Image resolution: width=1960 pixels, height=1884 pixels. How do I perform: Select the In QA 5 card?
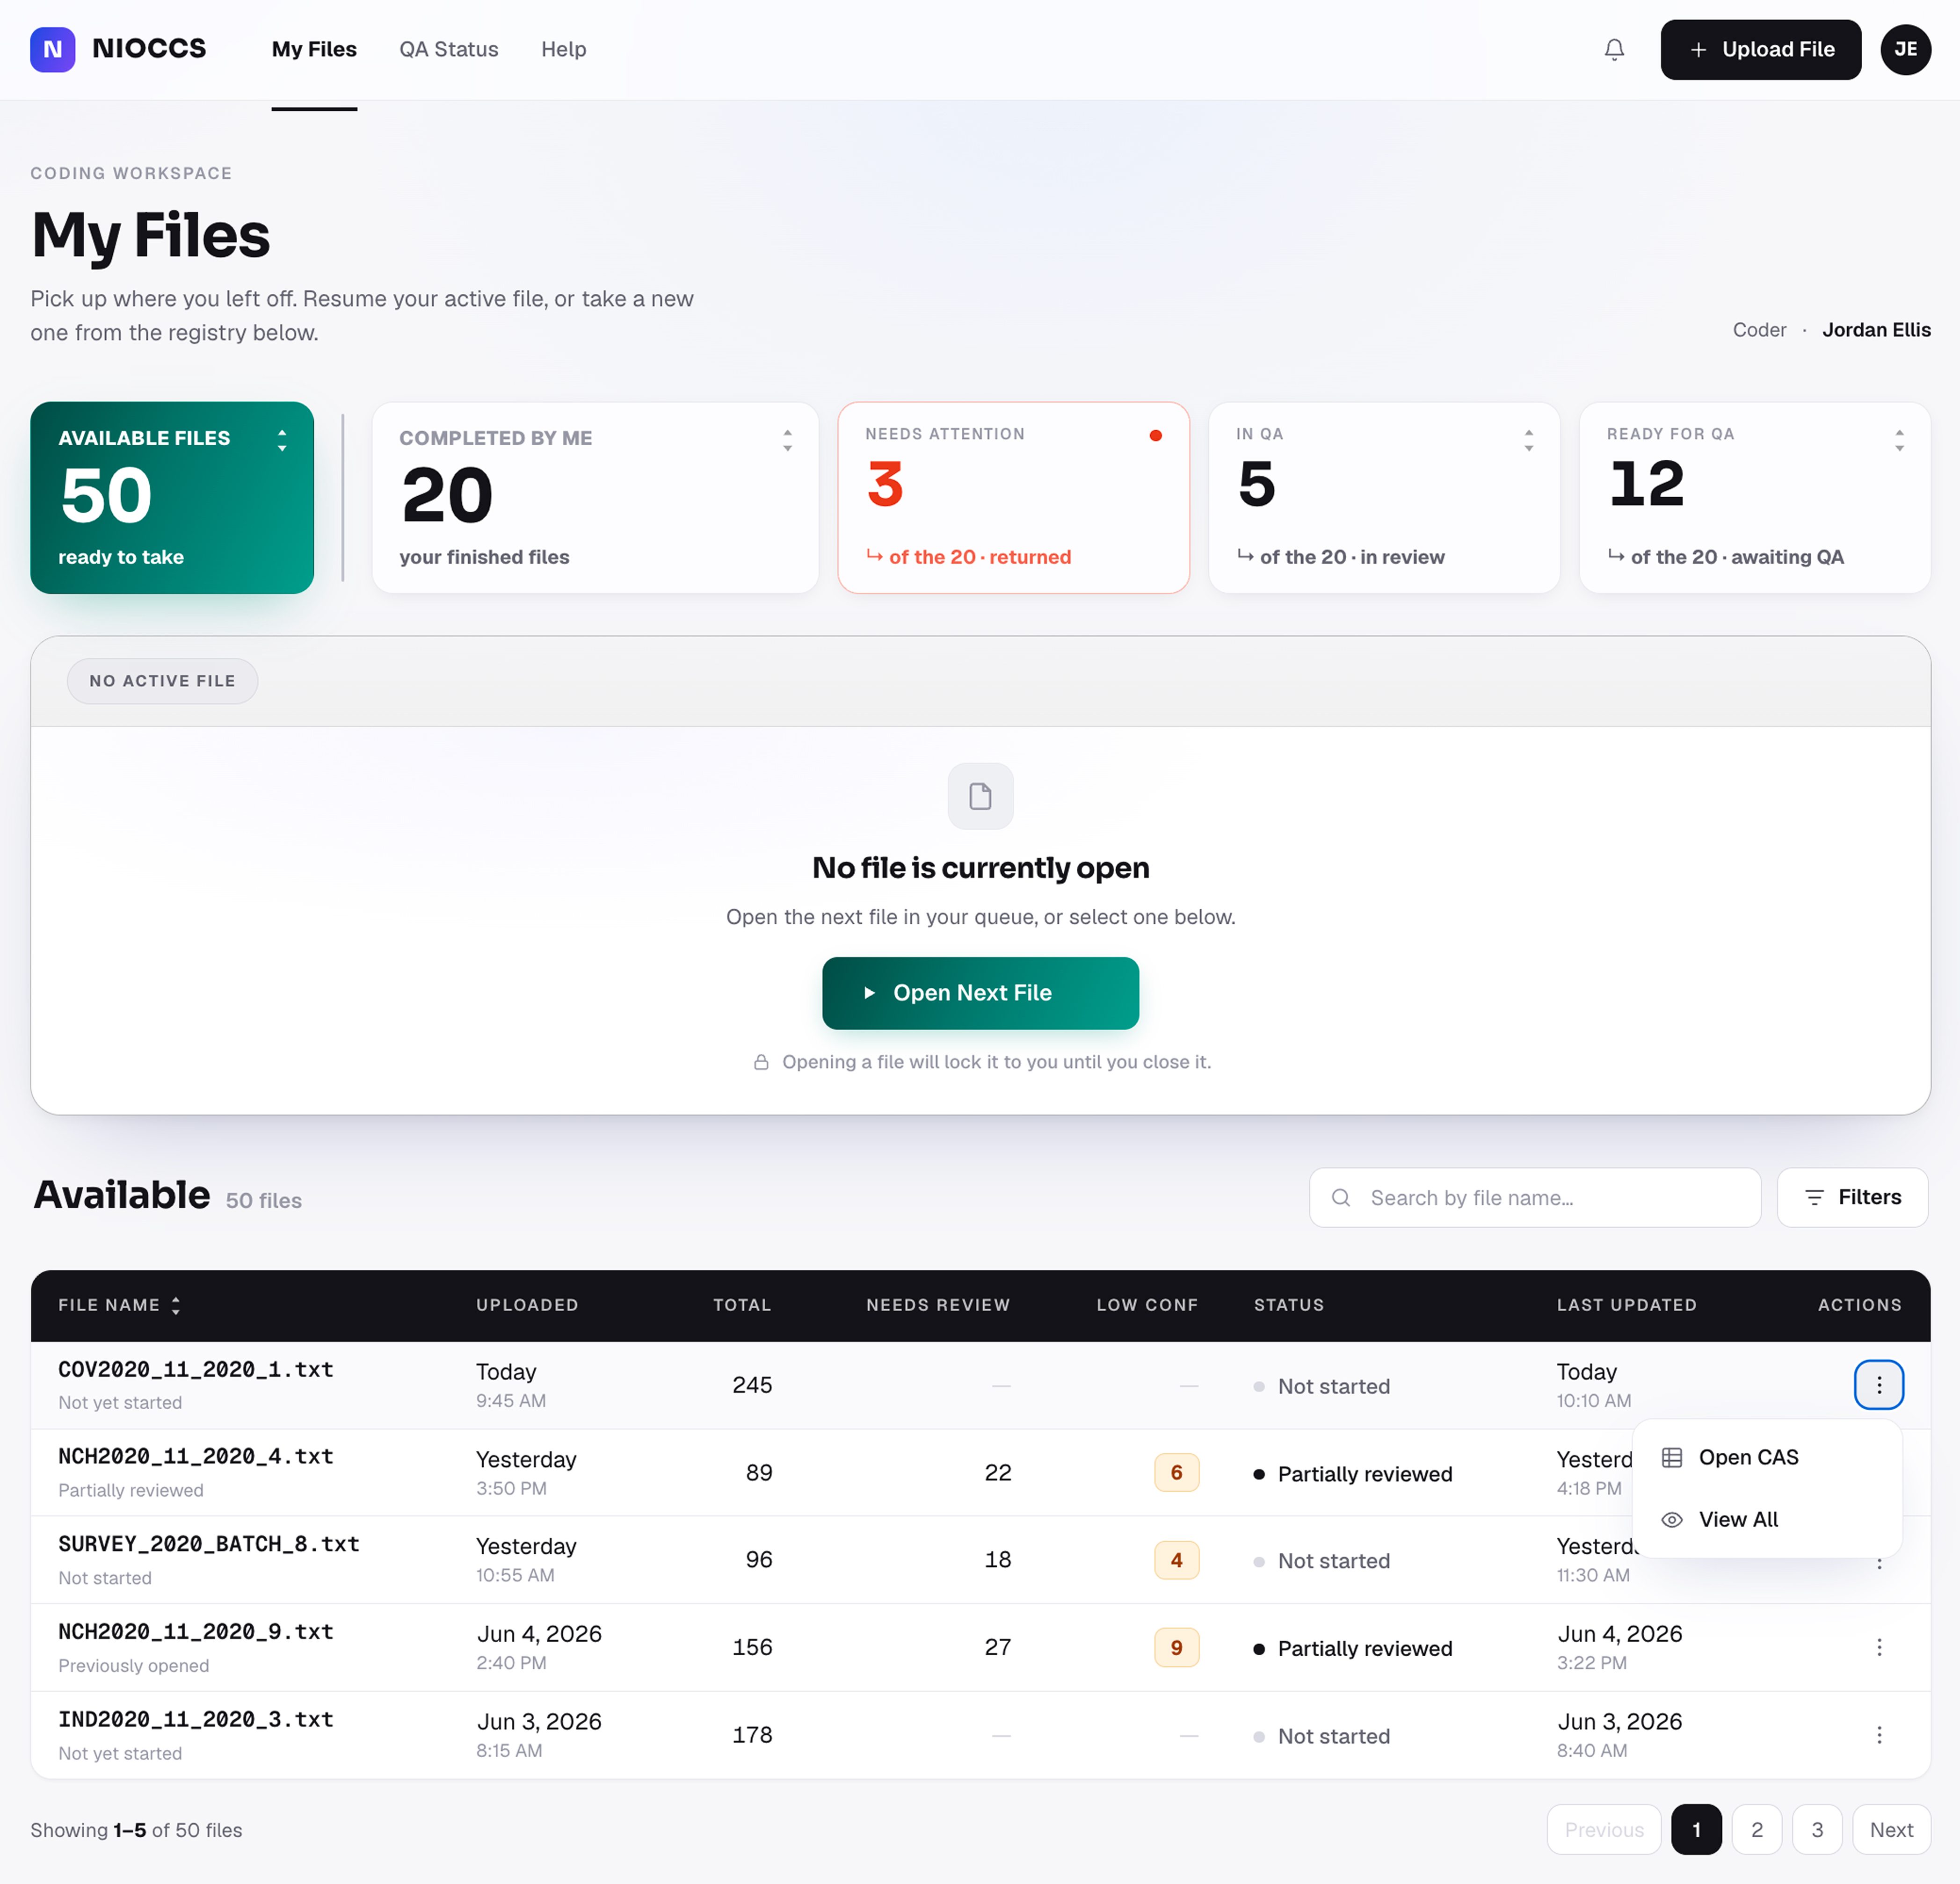coord(1384,497)
